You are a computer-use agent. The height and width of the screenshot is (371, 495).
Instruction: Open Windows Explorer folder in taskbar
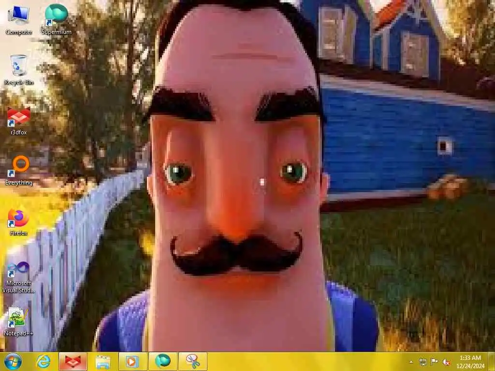click(103, 361)
